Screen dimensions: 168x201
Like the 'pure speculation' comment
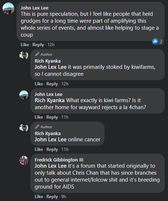tap(25, 45)
